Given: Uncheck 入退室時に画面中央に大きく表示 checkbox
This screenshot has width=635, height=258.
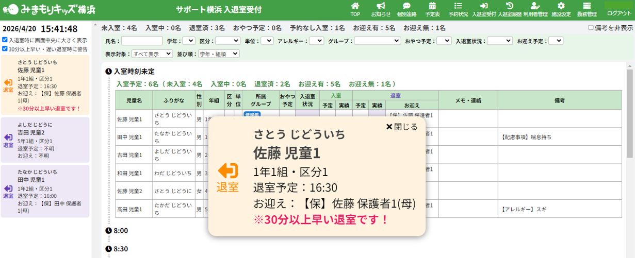Looking at the screenshot, I should 5,40.
